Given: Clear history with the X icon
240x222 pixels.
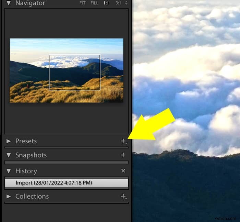Looking at the screenshot, I should 123,171.
